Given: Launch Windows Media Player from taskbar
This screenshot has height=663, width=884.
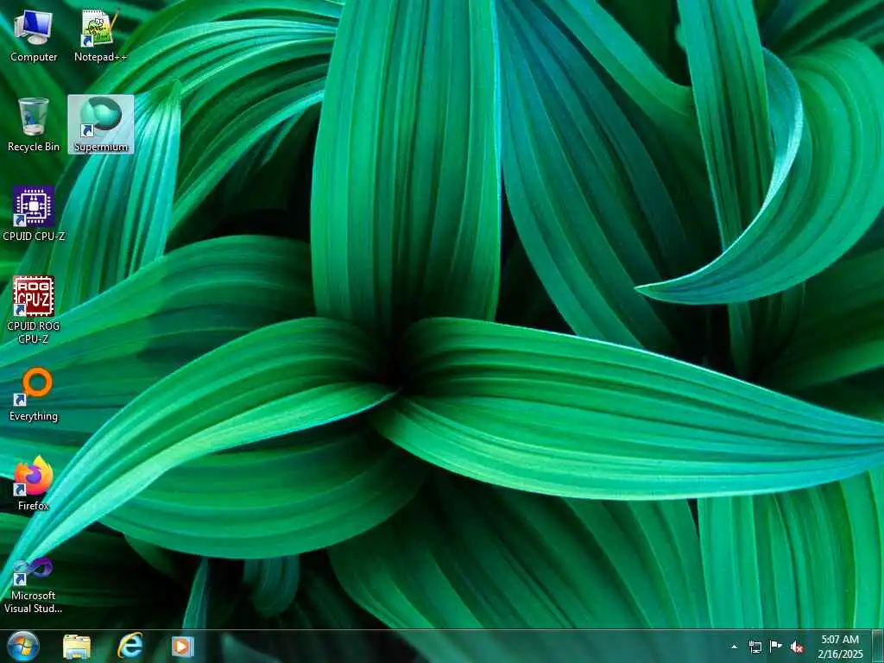Looking at the screenshot, I should [182, 647].
